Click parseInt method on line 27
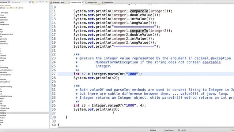Viewport: 234px width, 132px height. [116, 74]
